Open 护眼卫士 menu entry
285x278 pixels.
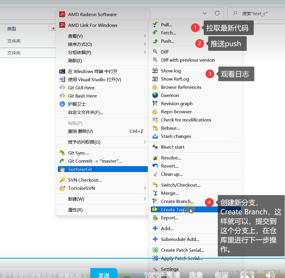click(x=103, y=104)
